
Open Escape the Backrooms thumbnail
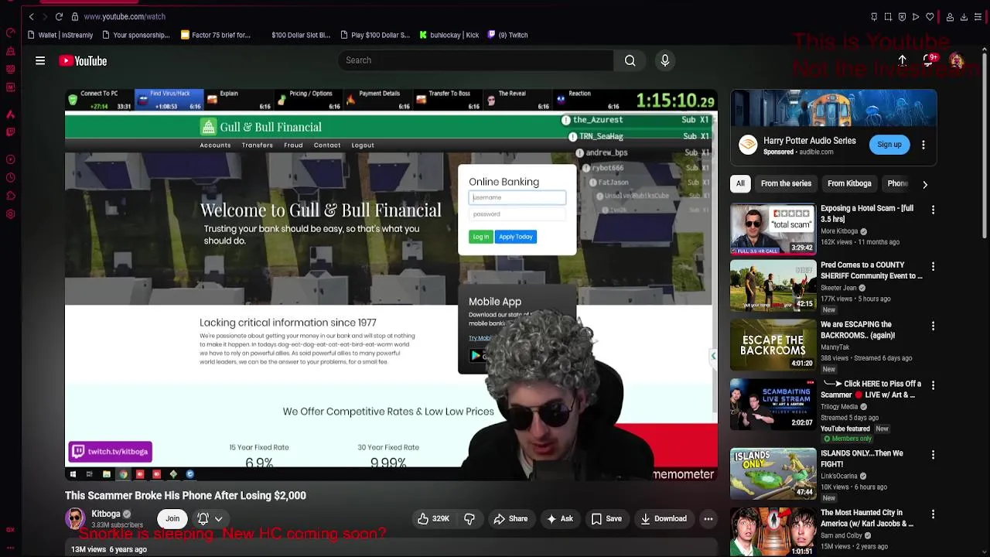coord(773,345)
